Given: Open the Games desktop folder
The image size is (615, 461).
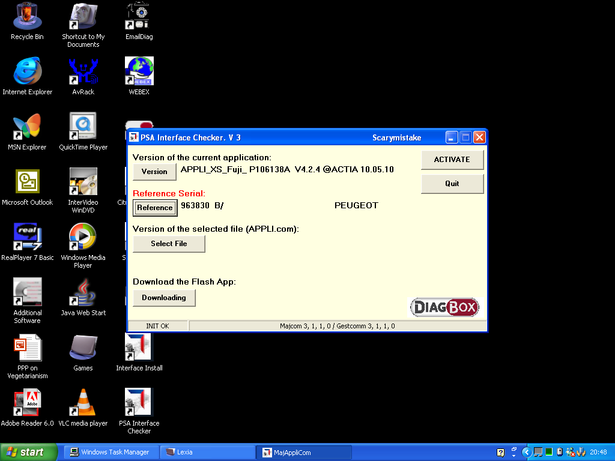Looking at the screenshot, I should (x=83, y=352).
